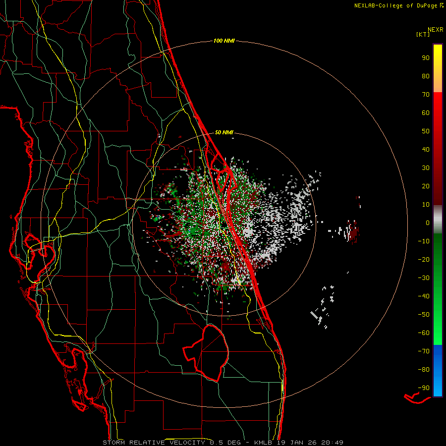Image resolution: width=446 pixels, height=446 pixels.
Task: Select the positive 80 scale value
Action: [x=426, y=76]
